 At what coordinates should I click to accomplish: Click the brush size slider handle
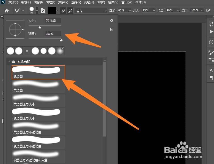tap(40, 27)
